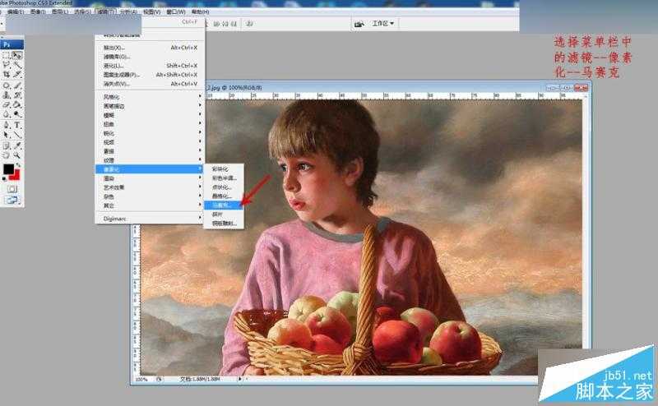
Task: Choose 抽出(X) from filter menu
Action: (x=150, y=48)
